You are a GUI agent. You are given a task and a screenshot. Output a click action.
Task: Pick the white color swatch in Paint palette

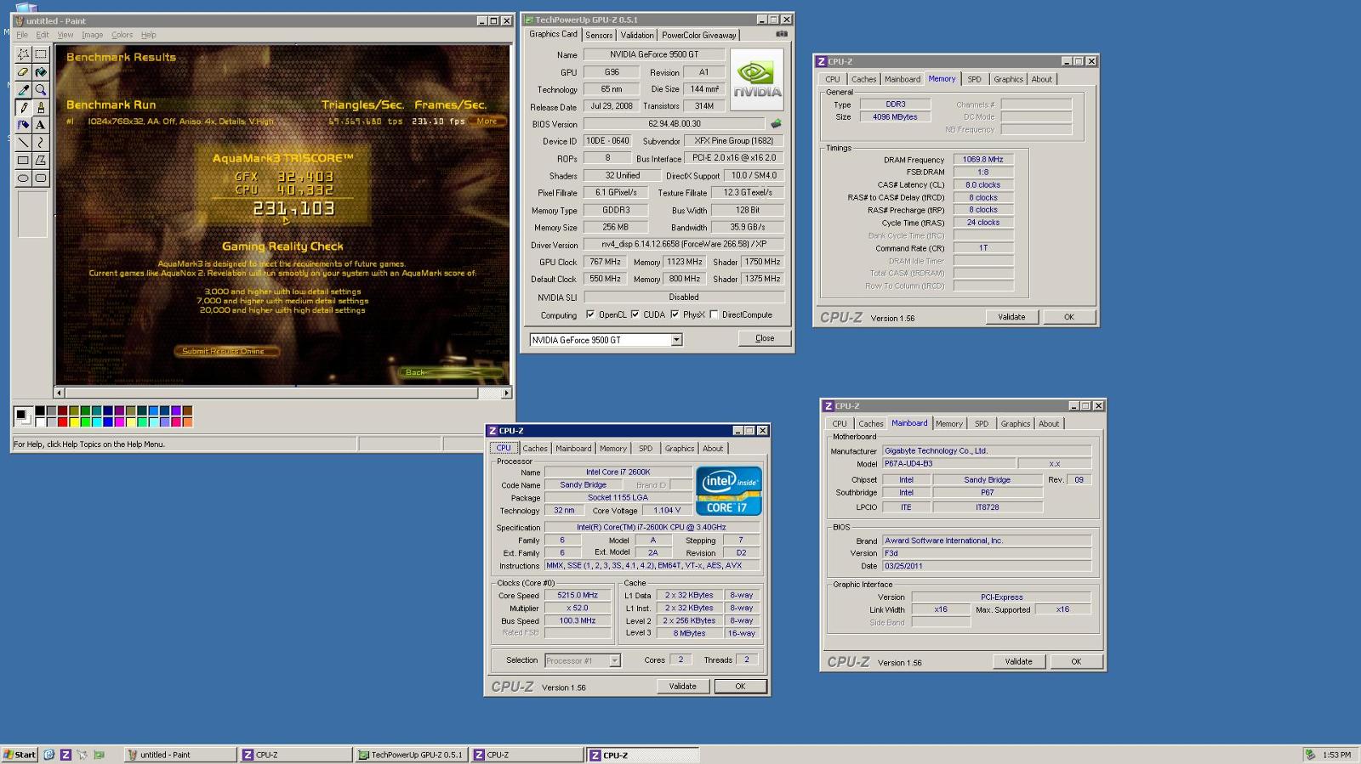[40, 422]
